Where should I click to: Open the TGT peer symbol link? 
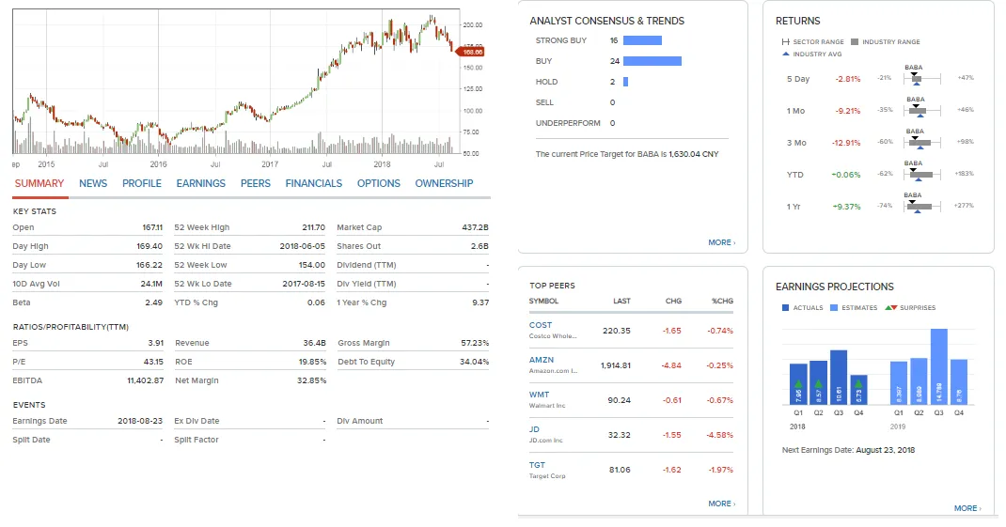537,465
